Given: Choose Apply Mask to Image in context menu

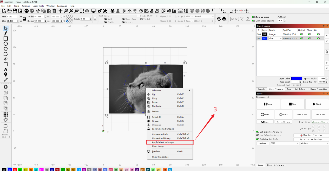Looking at the screenshot, I should tap(163, 142).
